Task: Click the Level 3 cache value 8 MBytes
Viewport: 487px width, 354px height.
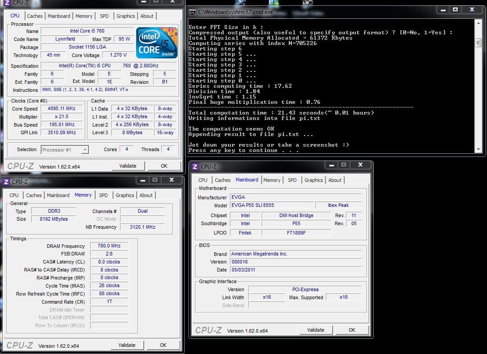Action: coord(132,132)
